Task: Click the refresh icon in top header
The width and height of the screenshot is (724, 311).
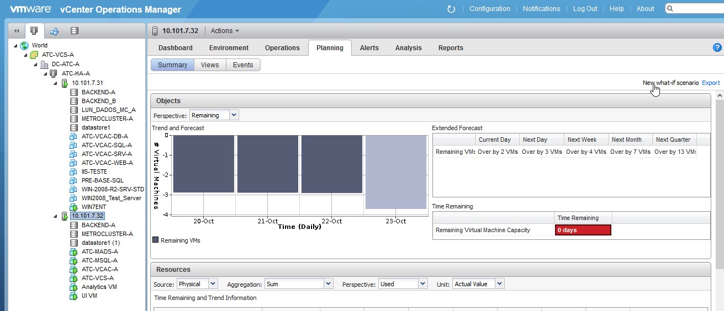Action: [x=451, y=9]
